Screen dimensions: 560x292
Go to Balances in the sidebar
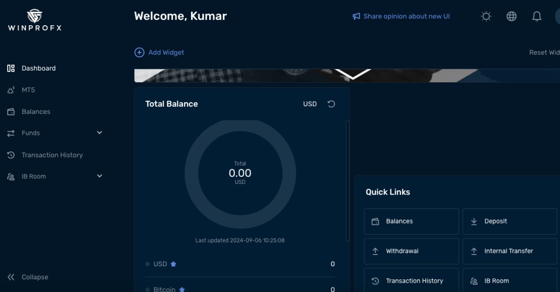click(x=36, y=111)
